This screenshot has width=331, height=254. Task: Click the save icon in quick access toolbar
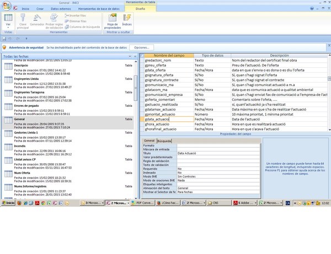click(x=6, y=39)
